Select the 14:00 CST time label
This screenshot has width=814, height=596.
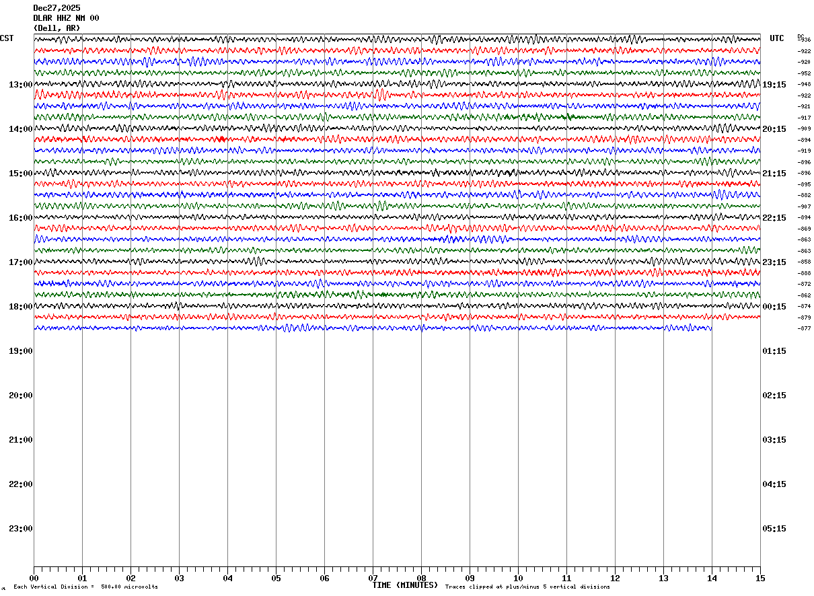tap(21, 129)
